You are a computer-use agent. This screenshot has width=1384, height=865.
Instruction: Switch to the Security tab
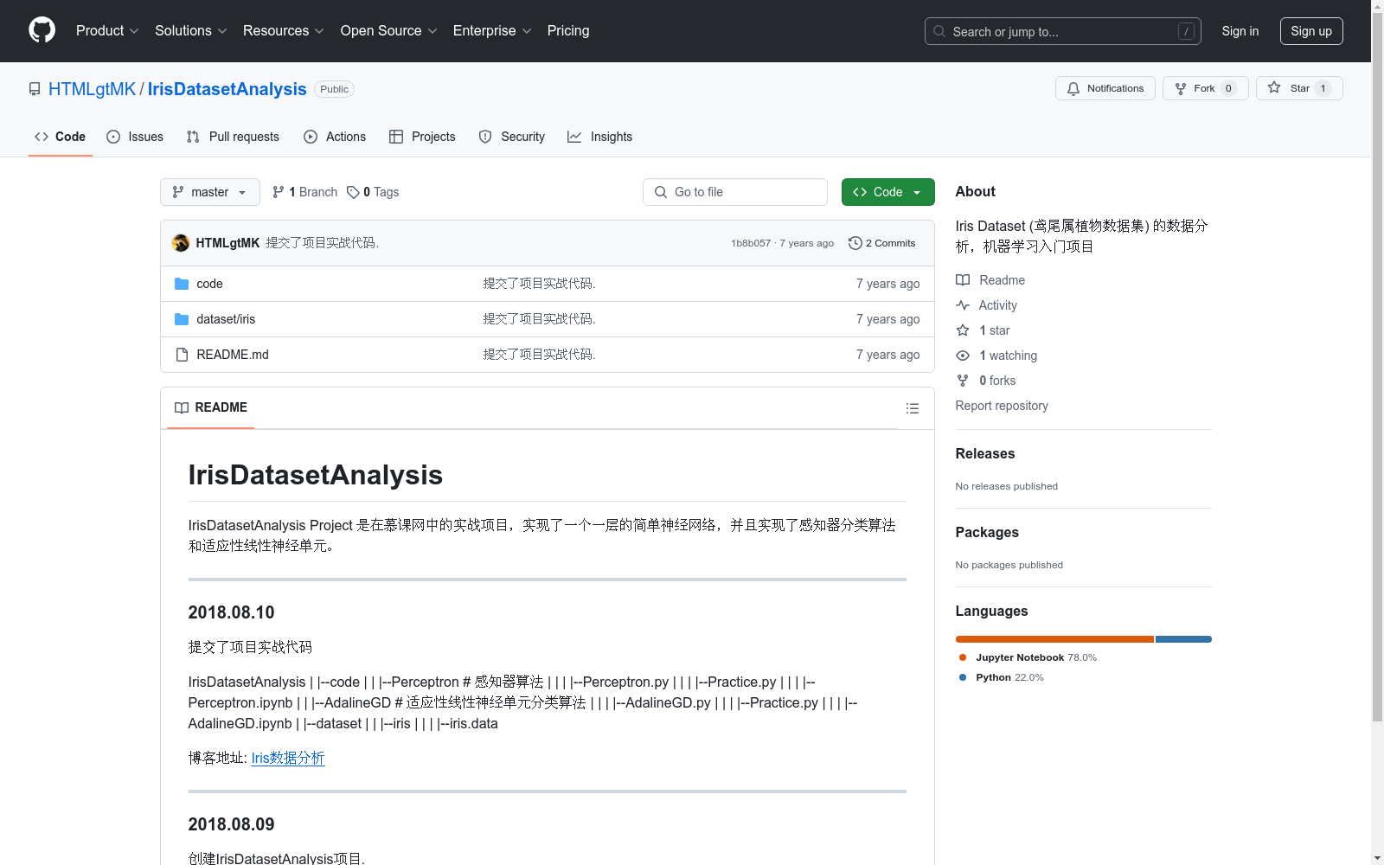pyautogui.click(x=512, y=137)
